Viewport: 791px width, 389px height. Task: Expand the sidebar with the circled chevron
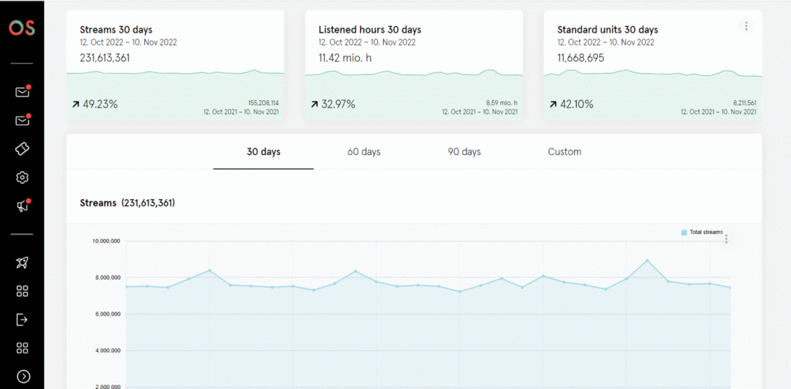click(x=23, y=376)
